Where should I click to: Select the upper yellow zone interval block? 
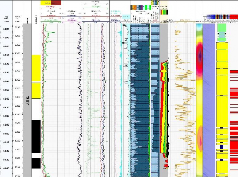click(x=36, y=68)
